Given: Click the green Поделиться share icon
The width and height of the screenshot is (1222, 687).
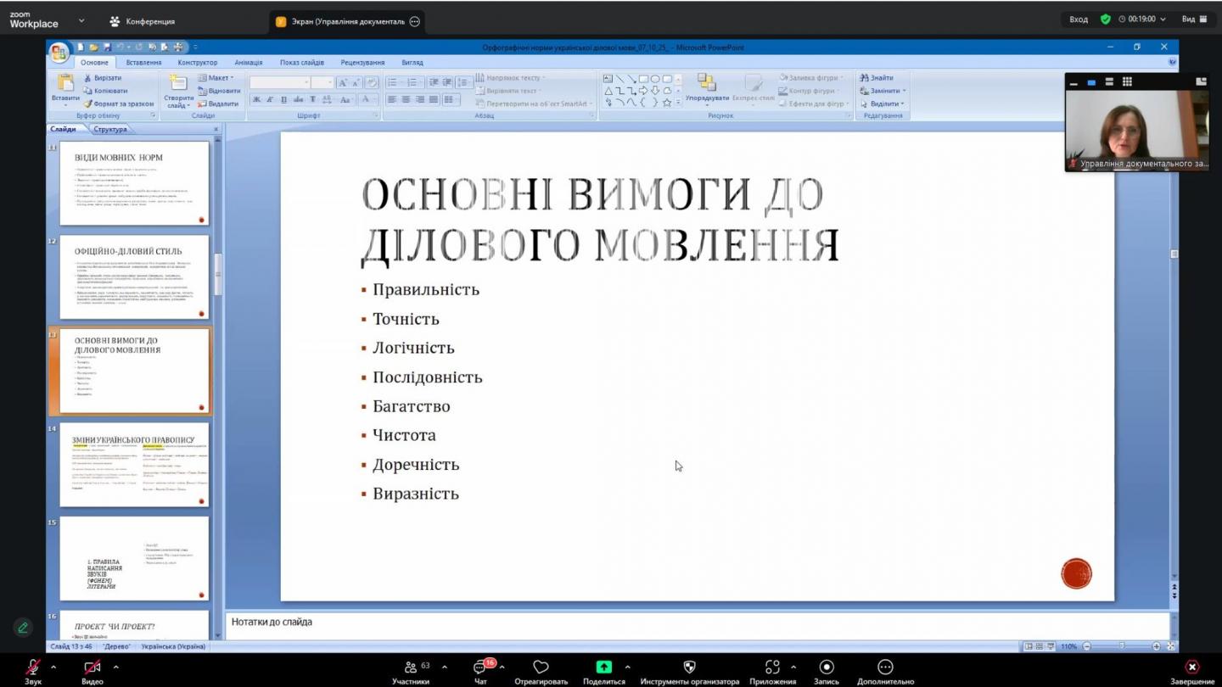Looking at the screenshot, I should pos(603,667).
